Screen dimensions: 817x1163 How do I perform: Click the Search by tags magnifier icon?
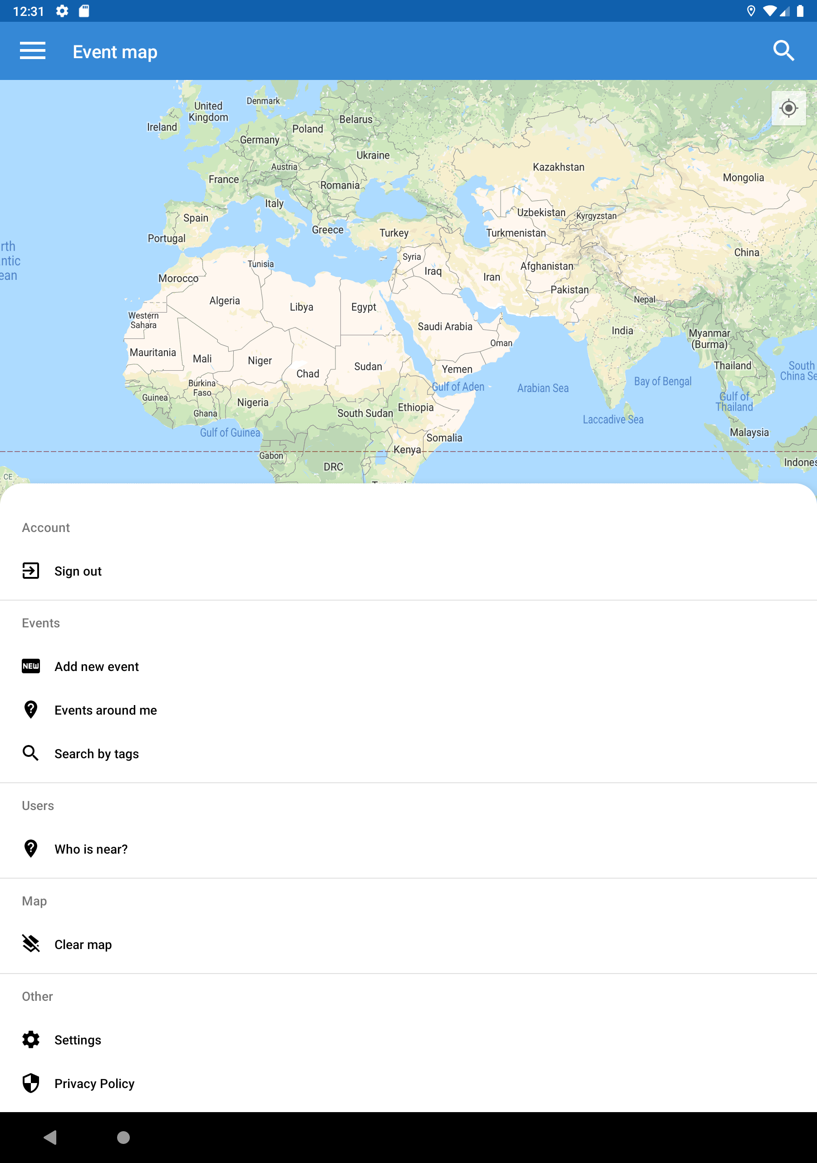[31, 753]
